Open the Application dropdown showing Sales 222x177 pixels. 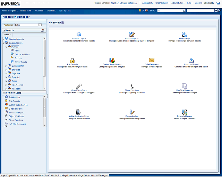(x=40, y=25)
